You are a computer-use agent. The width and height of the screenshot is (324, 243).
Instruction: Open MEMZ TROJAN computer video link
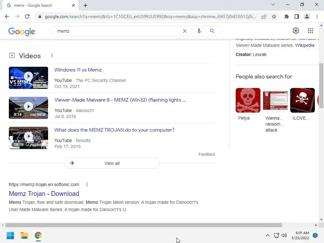(x=115, y=130)
